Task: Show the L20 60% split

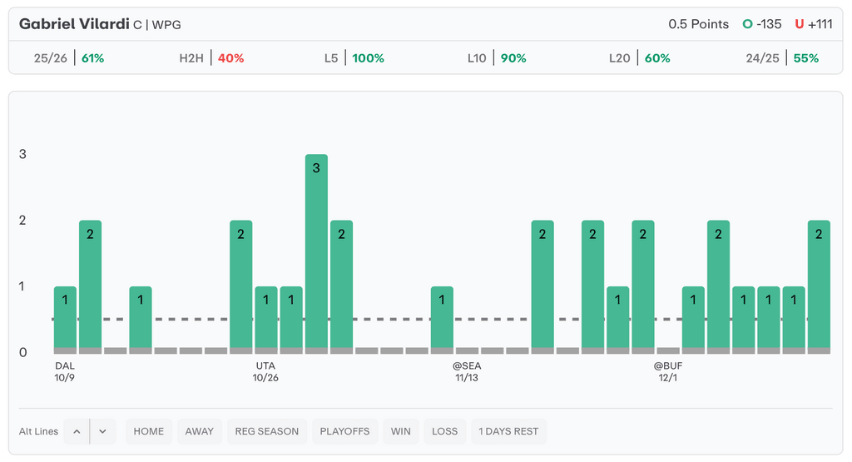Action: coord(639,58)
